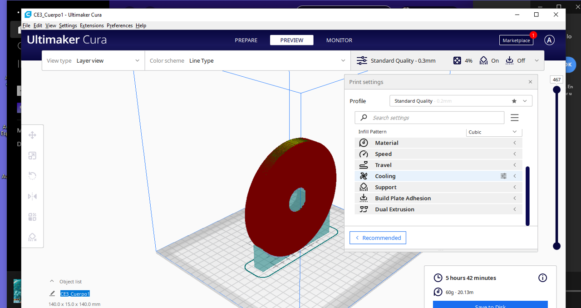Select the Move tool in left toolbar

(x=32, y=135)
